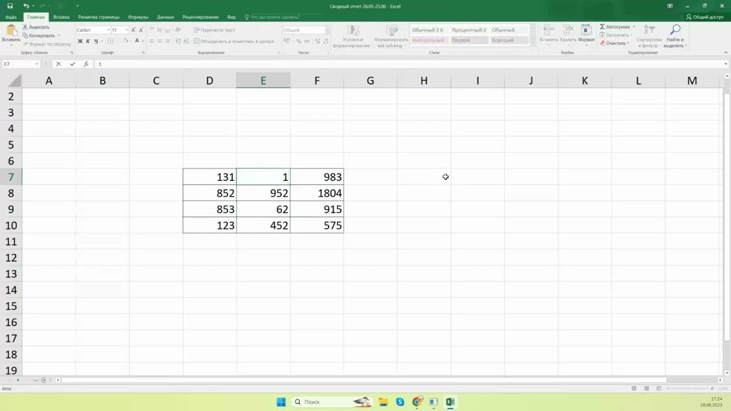
Task: Select the Нейтральный cell style
Action: (x=429, y=40)
